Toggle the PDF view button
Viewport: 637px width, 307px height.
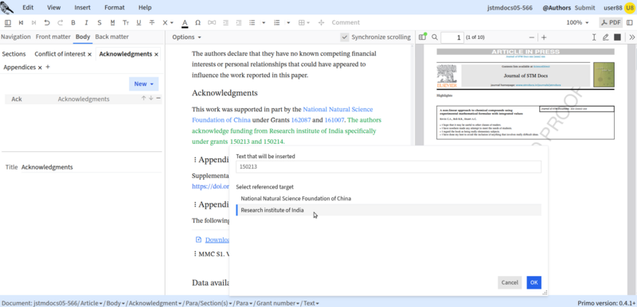(x=611, y=23)
